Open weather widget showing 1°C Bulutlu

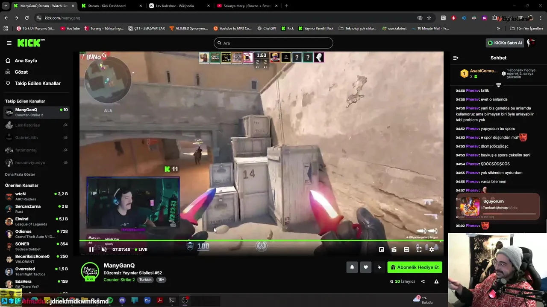pyautogui.click(x=423, y=300)
